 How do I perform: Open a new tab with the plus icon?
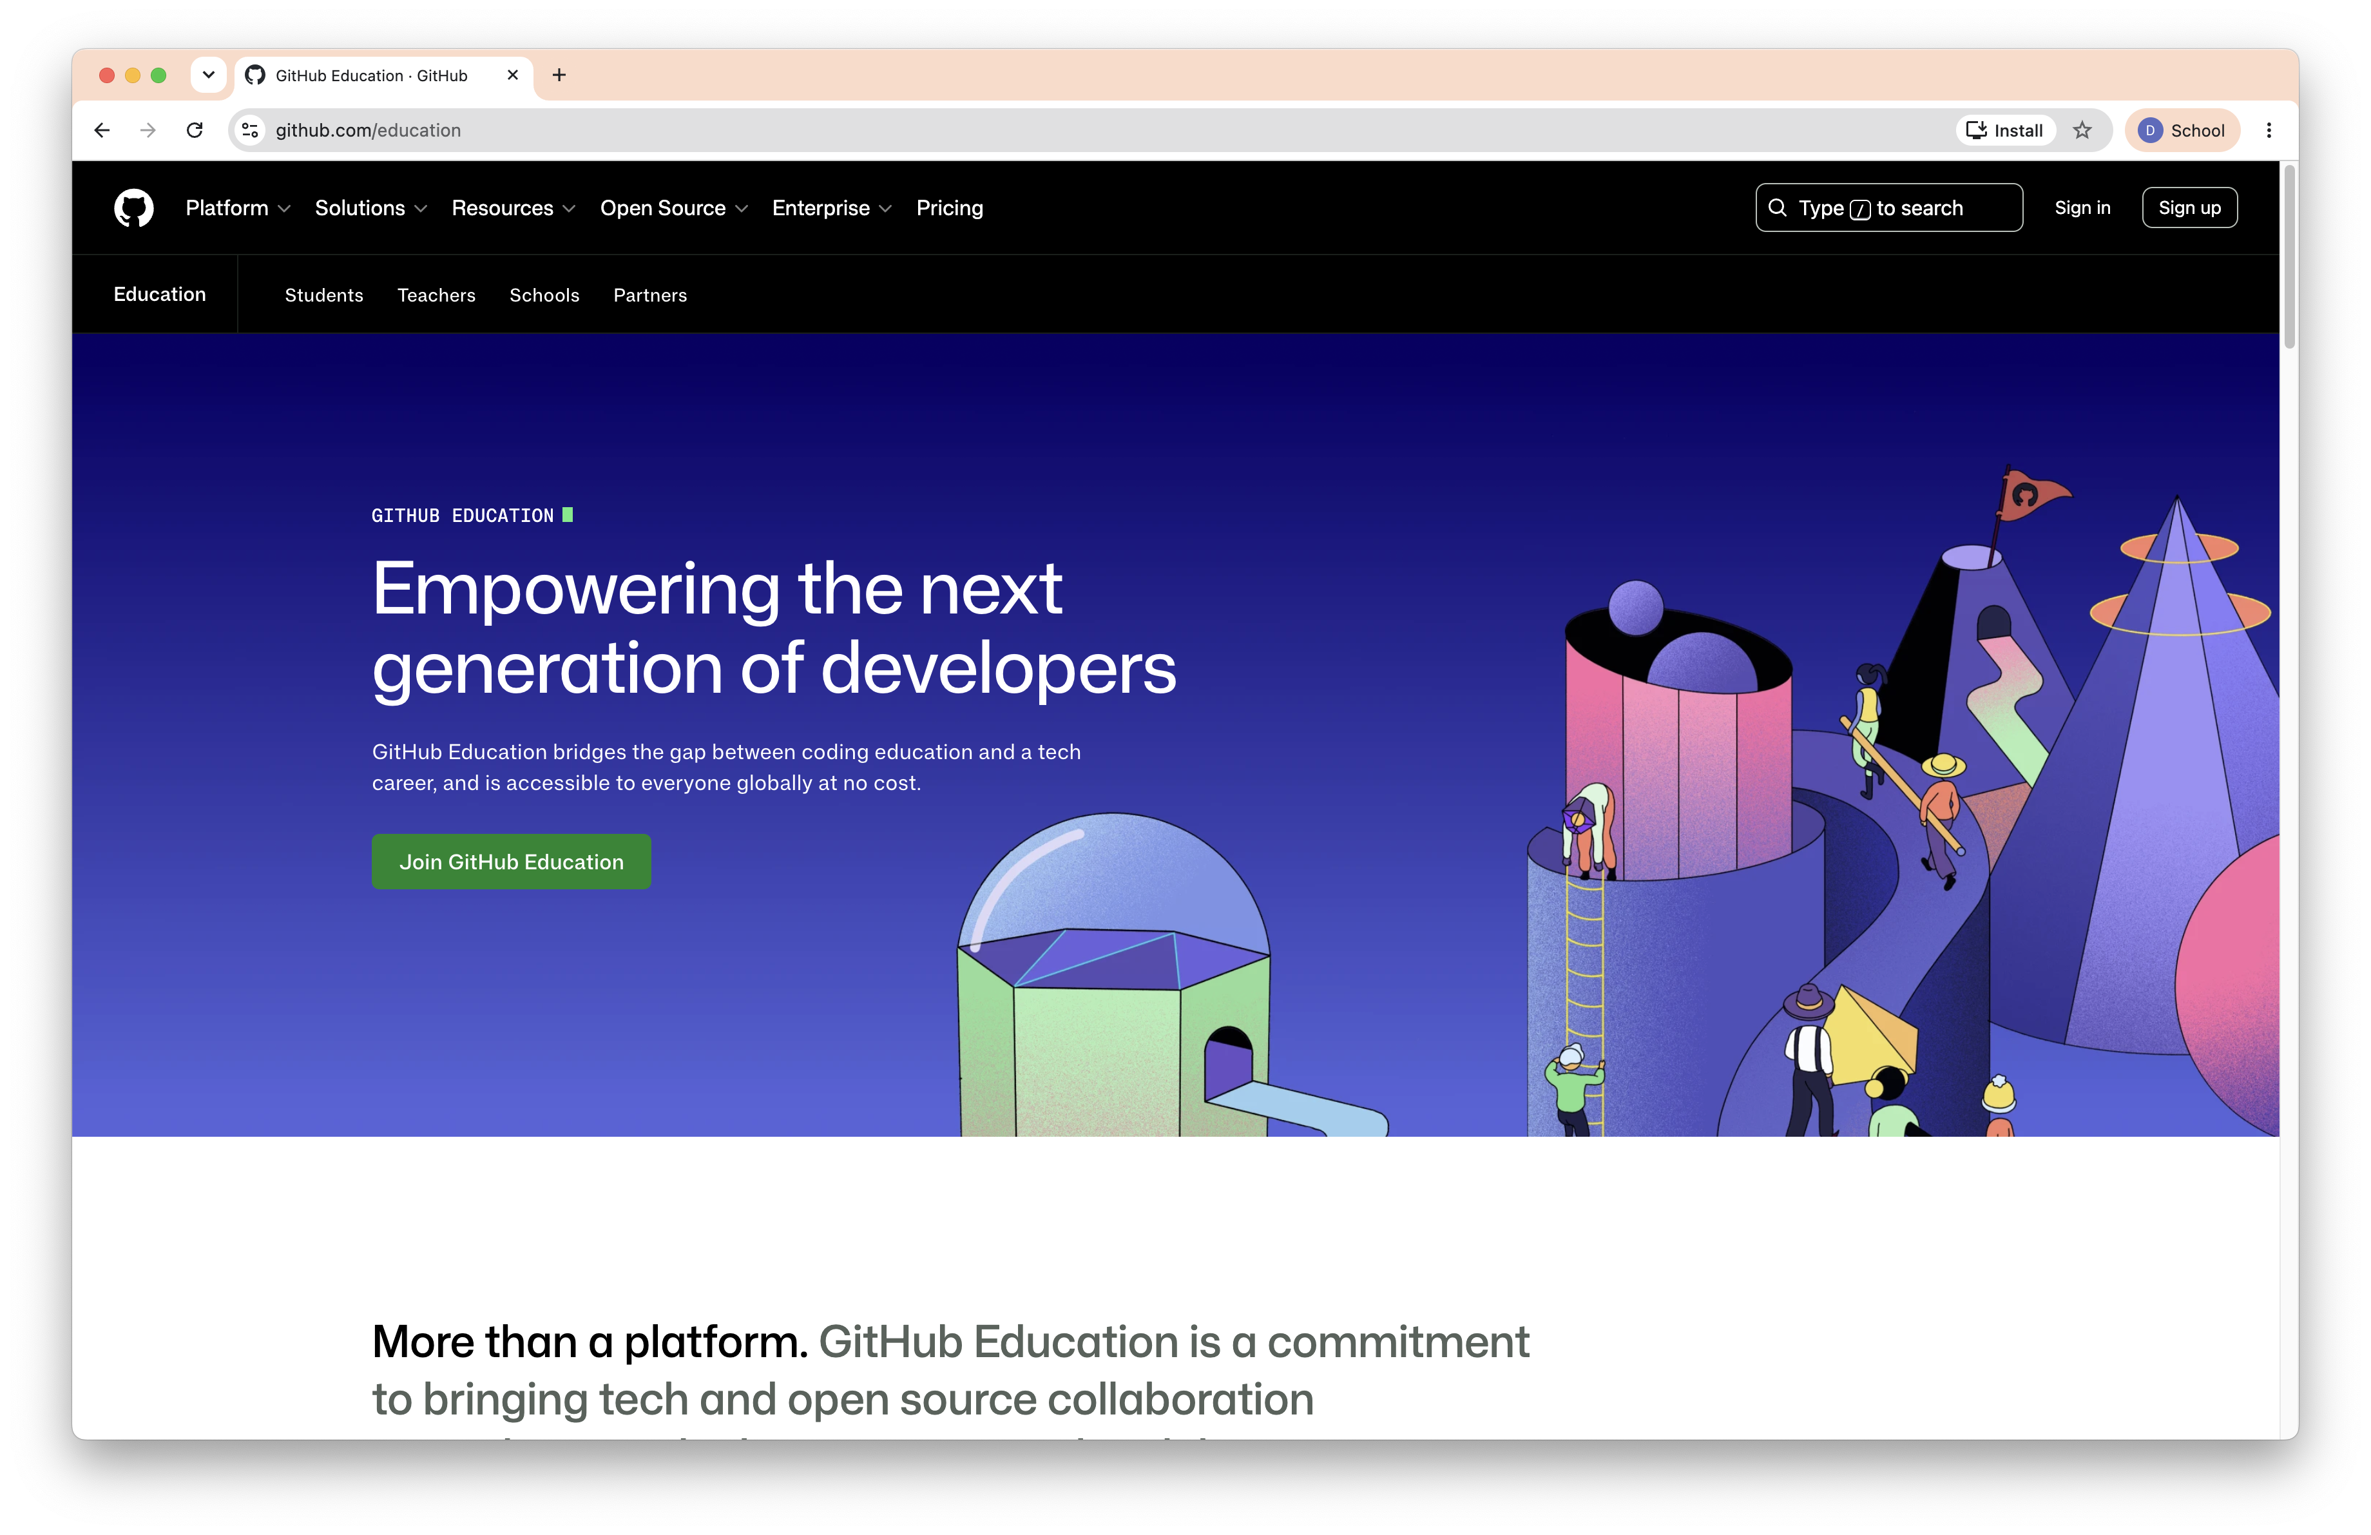click(x=559, y=75)
